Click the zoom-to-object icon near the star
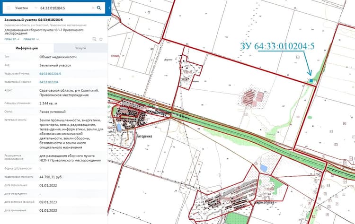355x224 pixels. point(94,39)
